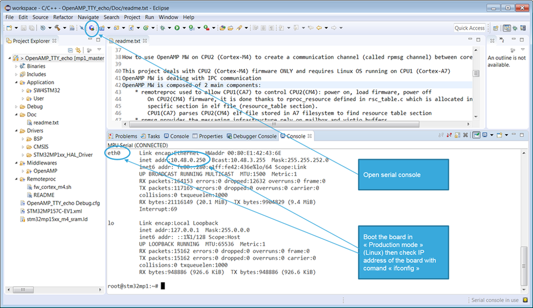Open the Debug button dropdown arrow

click(169, 28)
